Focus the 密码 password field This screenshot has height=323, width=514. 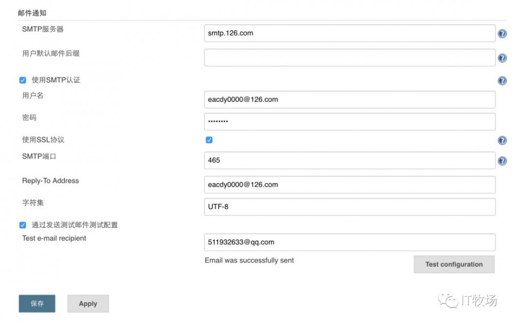[350, 121]
